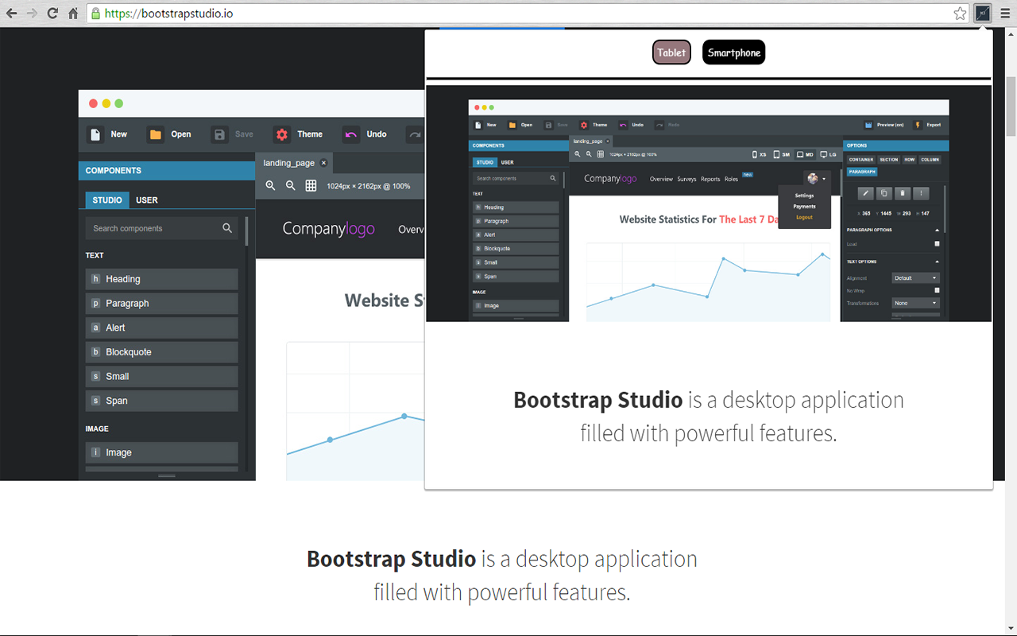The width and height of the screenshot is (1017, 636).
Task: Click the bookmark star in the address bar
Action: [960, 14]
